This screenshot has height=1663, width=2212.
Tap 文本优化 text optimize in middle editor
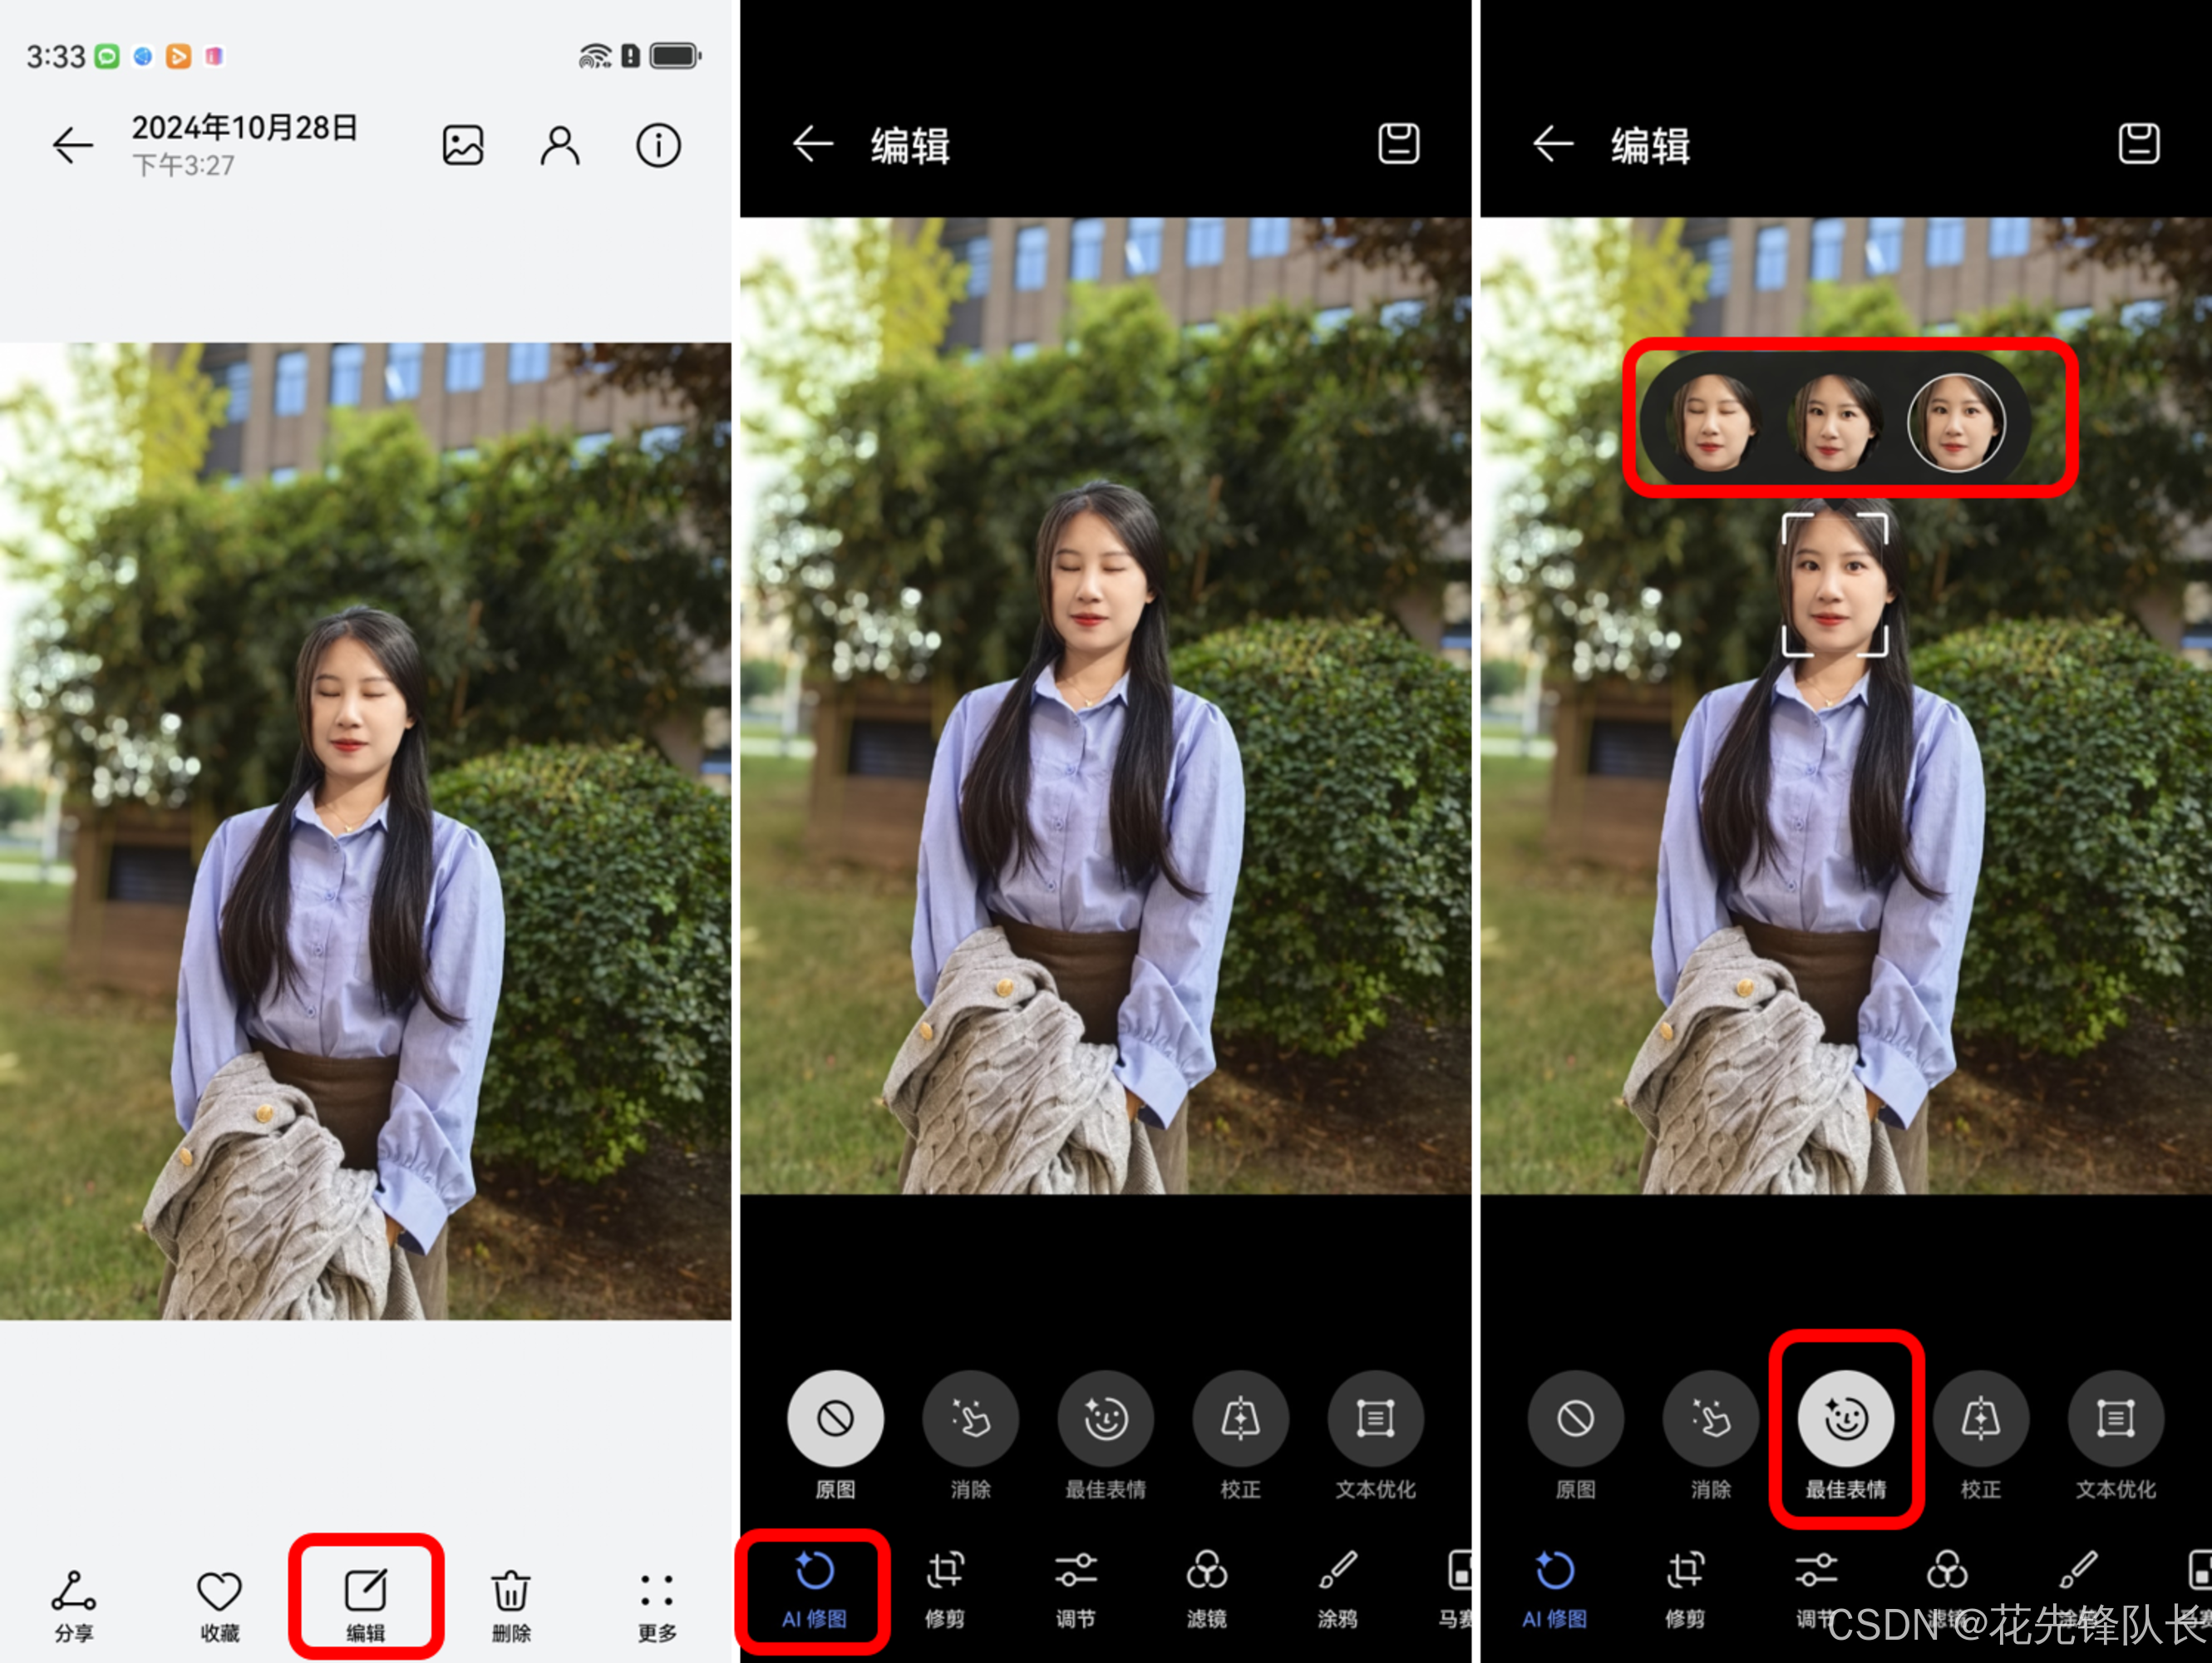click(1375, 1420)
